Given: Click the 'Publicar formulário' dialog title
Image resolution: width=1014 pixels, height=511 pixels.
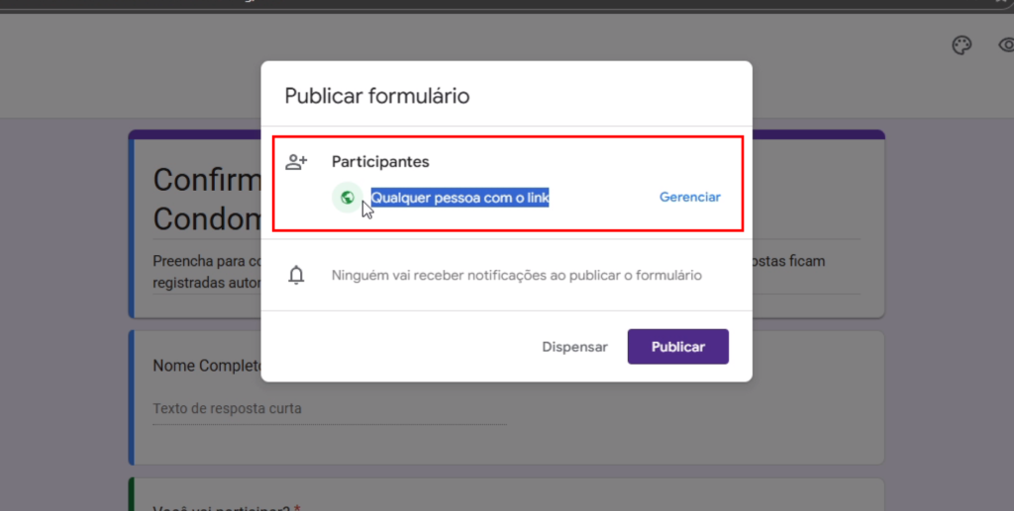Looking at the screenshot, I should [x=376, y=96].
